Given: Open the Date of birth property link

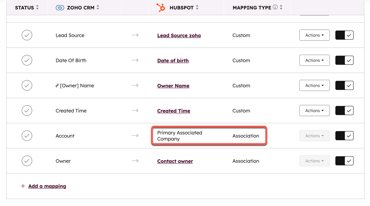Looking at the screenshot, I should pos(173,60).
